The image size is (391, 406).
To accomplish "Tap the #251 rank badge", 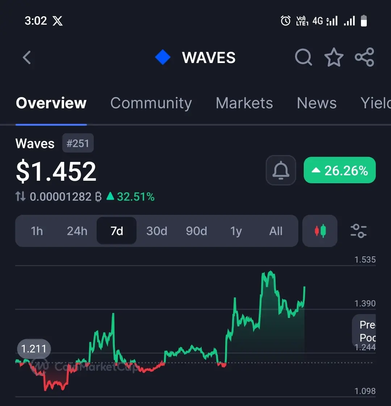I will tap(78, 143).
